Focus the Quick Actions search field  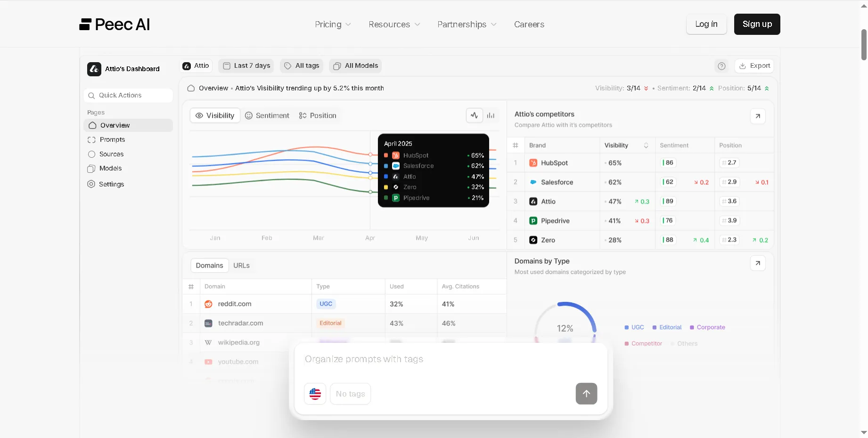click(x=128, y=95)
